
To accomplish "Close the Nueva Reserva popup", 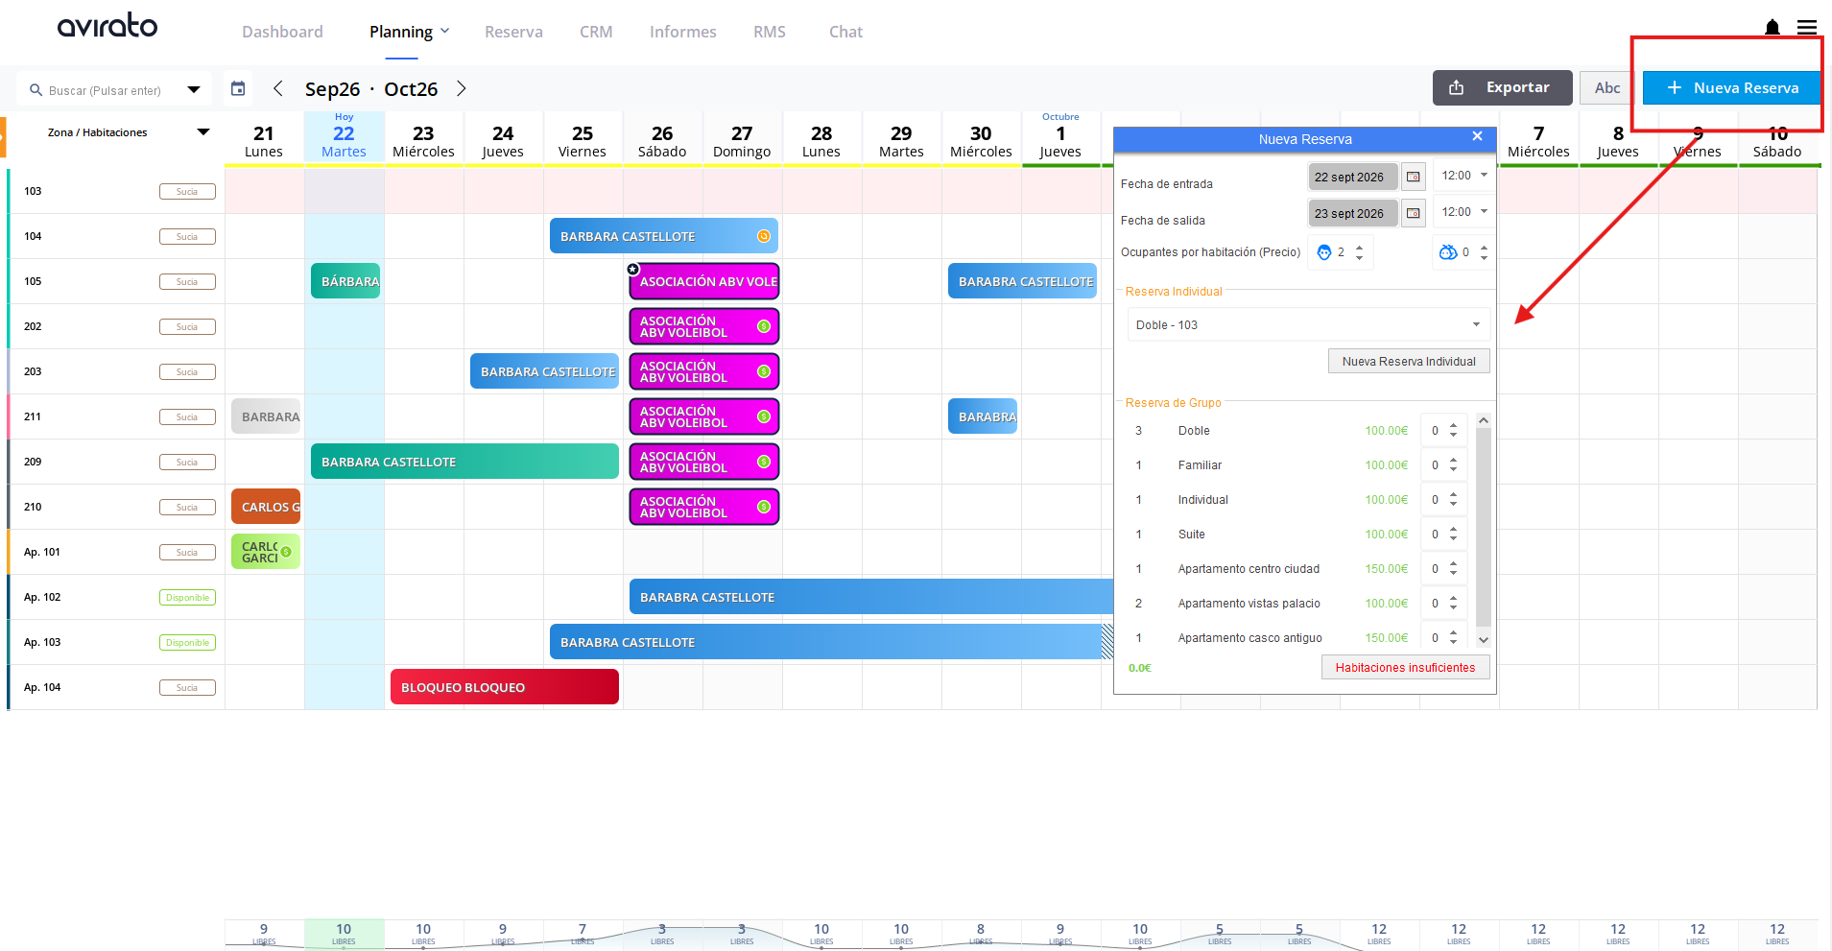I will [x=1478, y=136].
